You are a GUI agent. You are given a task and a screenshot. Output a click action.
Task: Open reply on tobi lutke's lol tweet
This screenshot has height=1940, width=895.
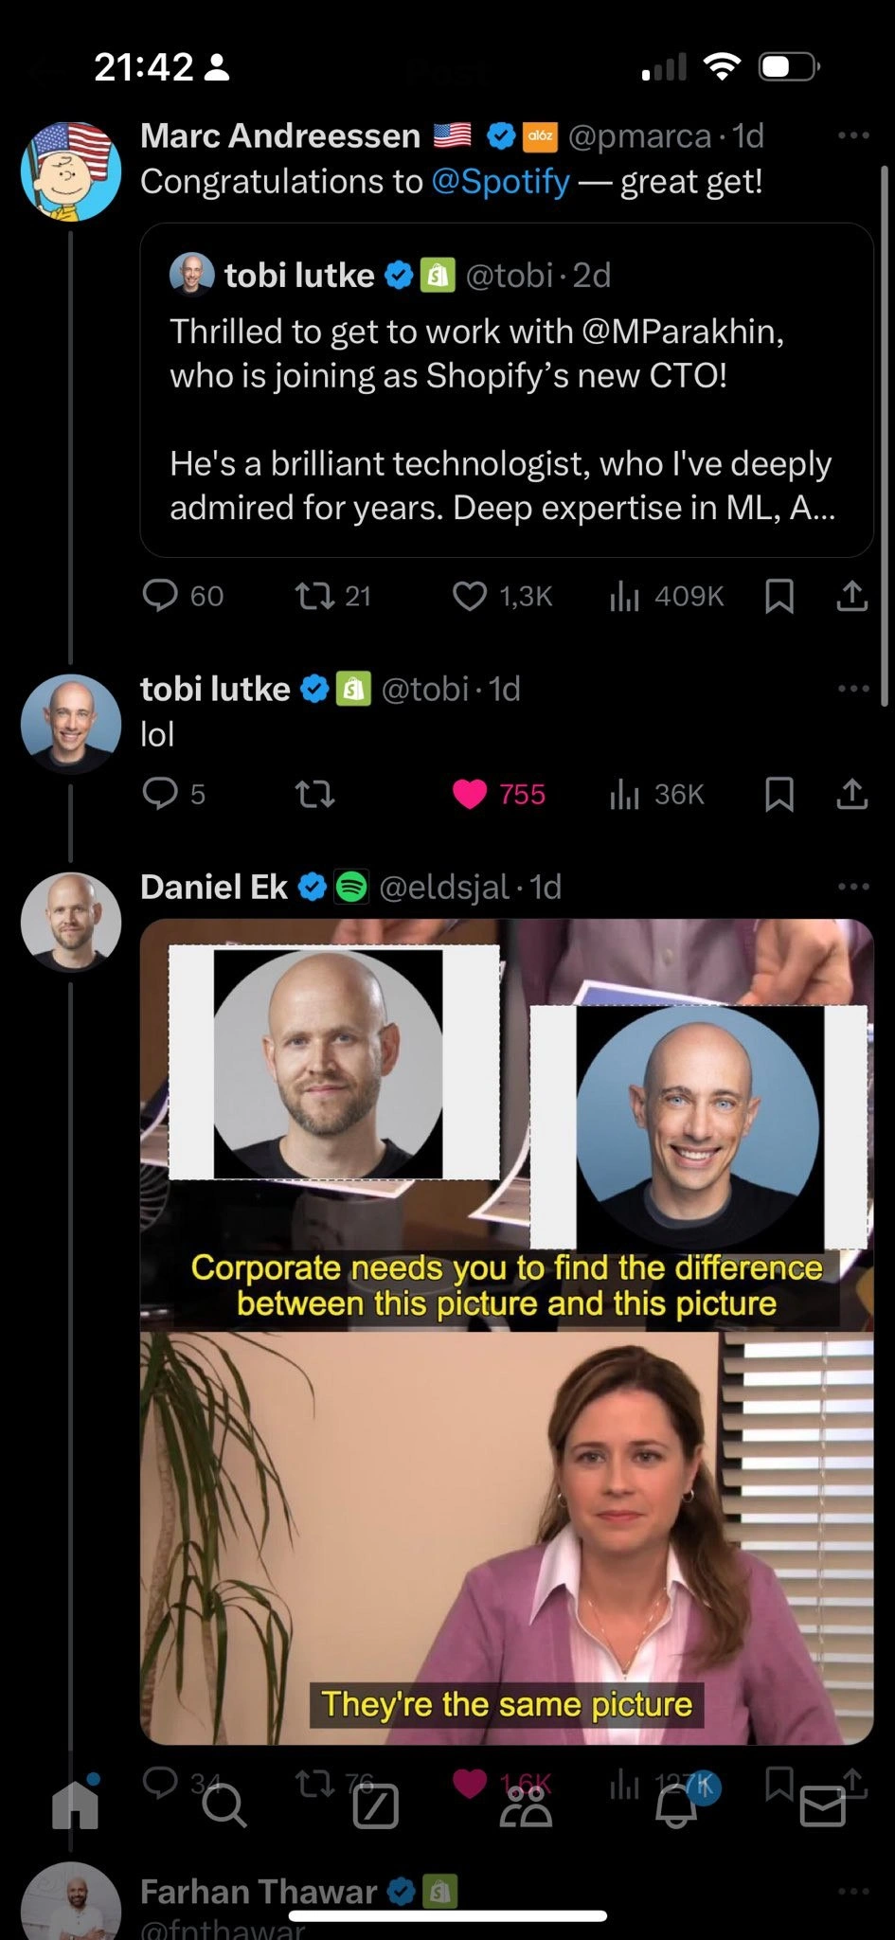point(160,793)
